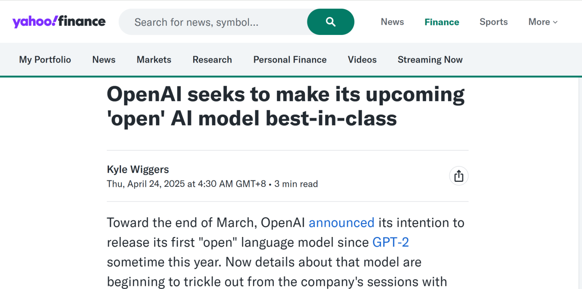This screenshot has height=289, width=582.
Task: Expand the More dropdown in header
Action: [543, 22]
